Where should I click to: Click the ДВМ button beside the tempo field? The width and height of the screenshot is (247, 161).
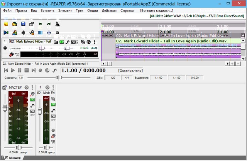coord(100,77)
